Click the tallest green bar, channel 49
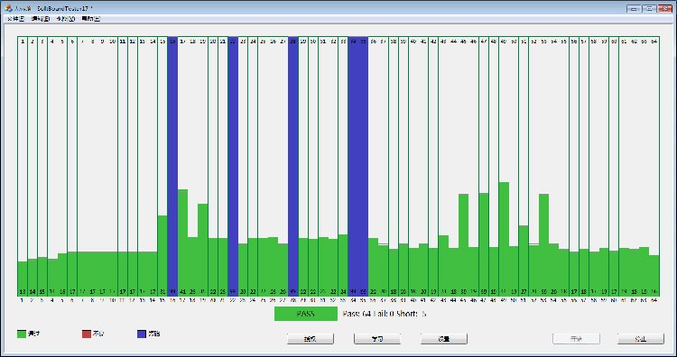Image resolution: width=677 pixels, height=357 pixels. [x=504, y=239]
